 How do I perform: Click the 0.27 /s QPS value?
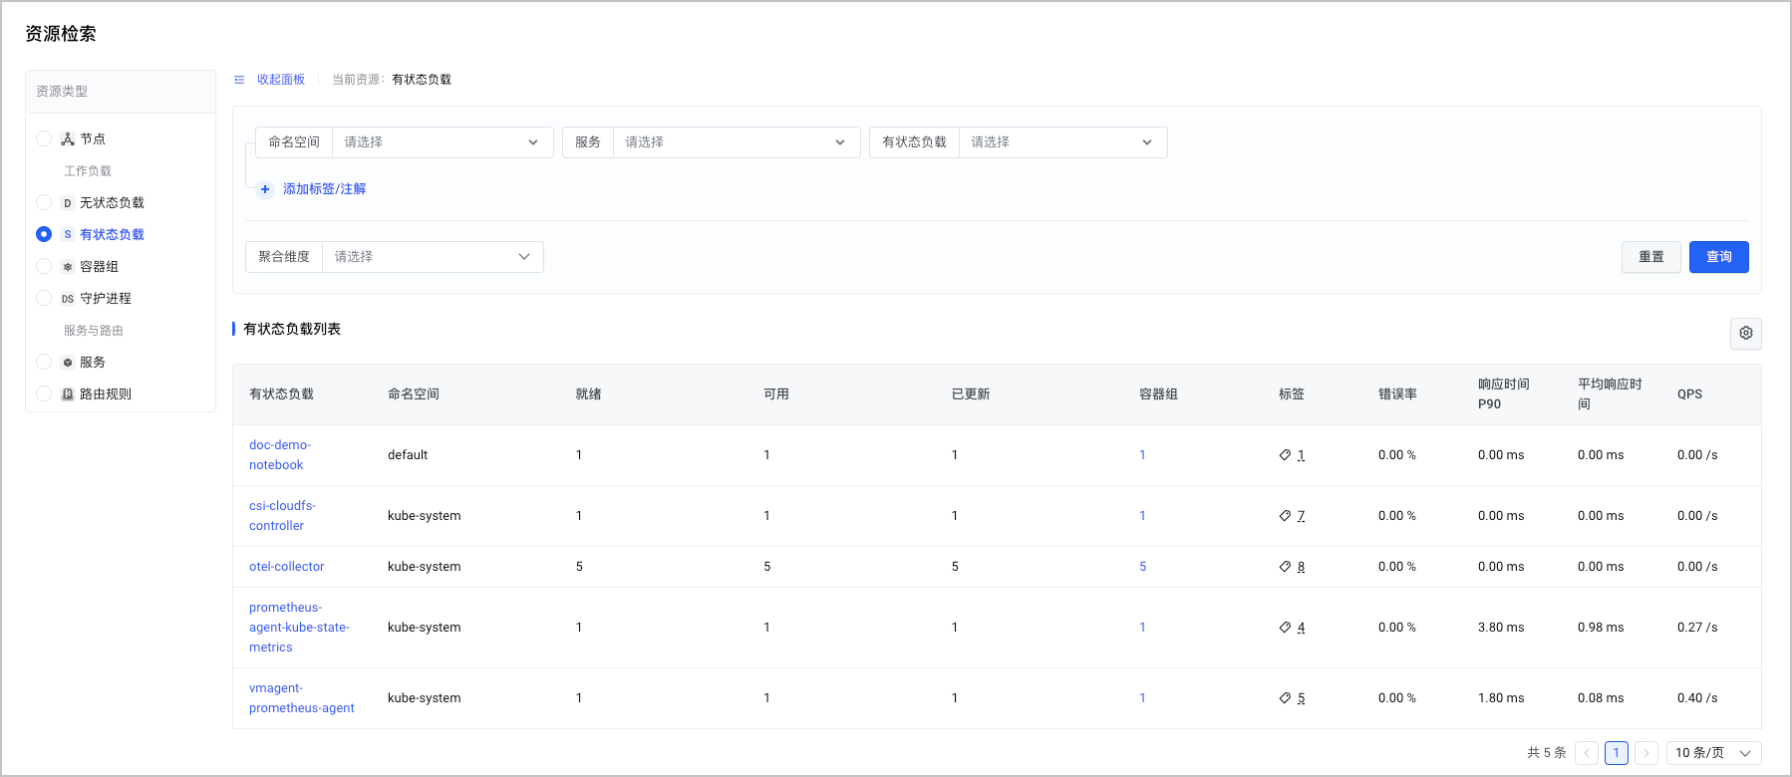1697,628
